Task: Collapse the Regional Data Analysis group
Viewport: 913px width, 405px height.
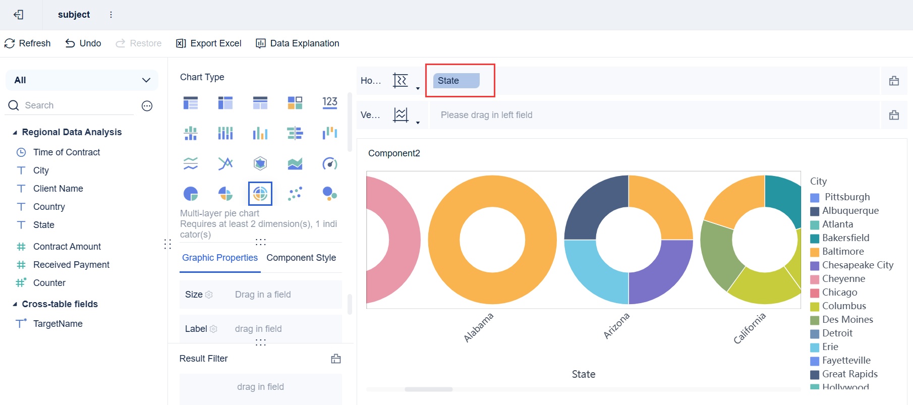Action: (15, 133)
